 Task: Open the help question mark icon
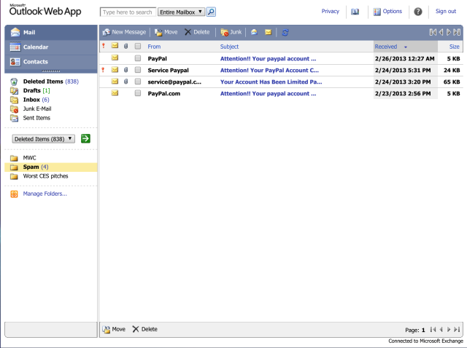[418, 12]
